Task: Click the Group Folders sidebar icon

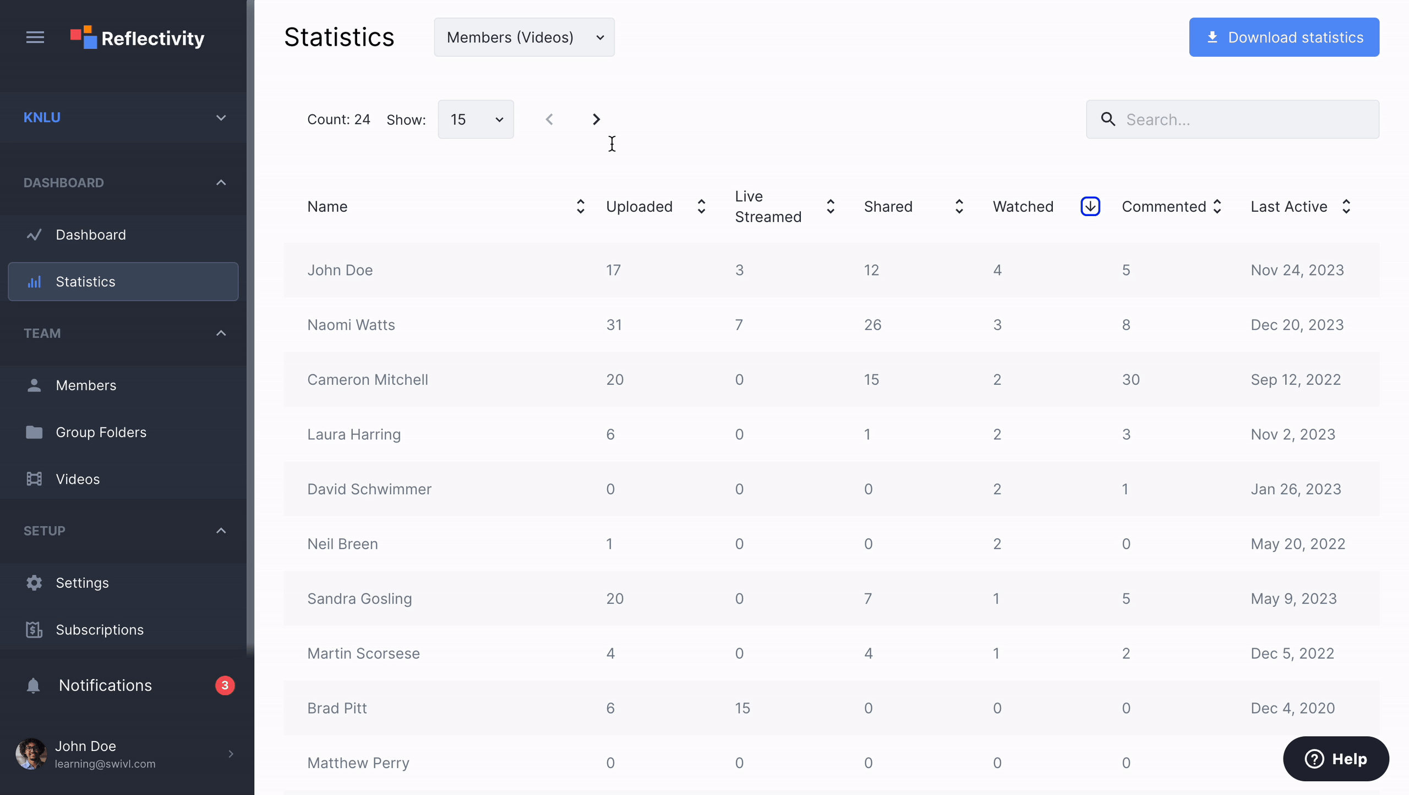Action: [33, 432]
